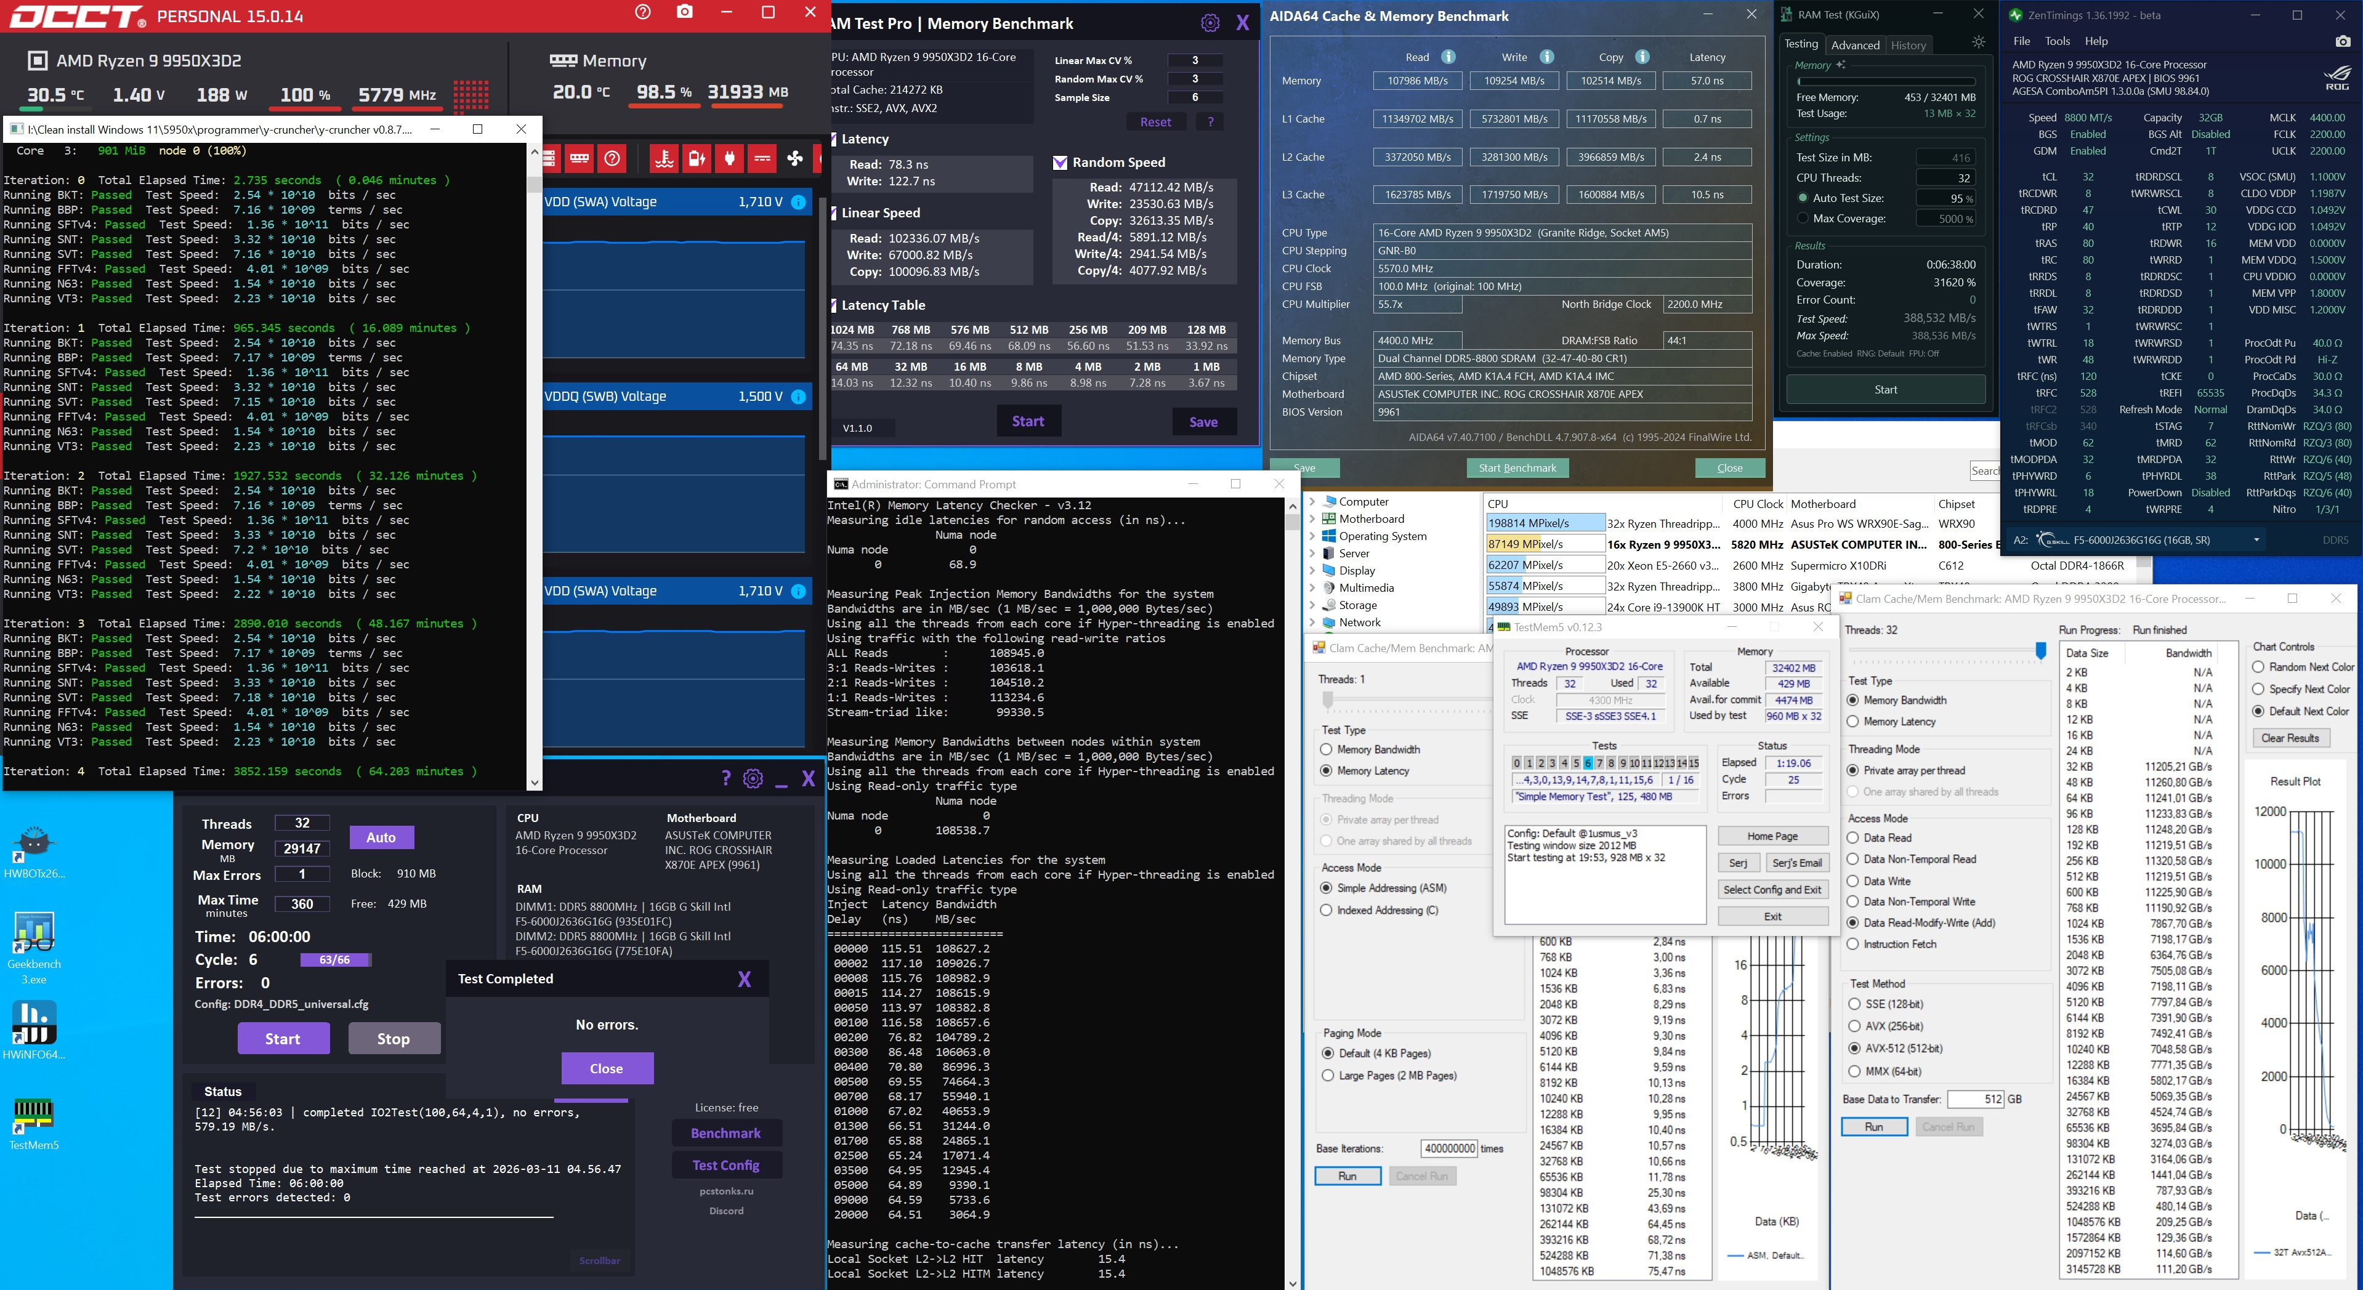Open Geekbench 3.exe desktop shortcut
This screenshot has height=1290, width=2363.
[34, 949]
